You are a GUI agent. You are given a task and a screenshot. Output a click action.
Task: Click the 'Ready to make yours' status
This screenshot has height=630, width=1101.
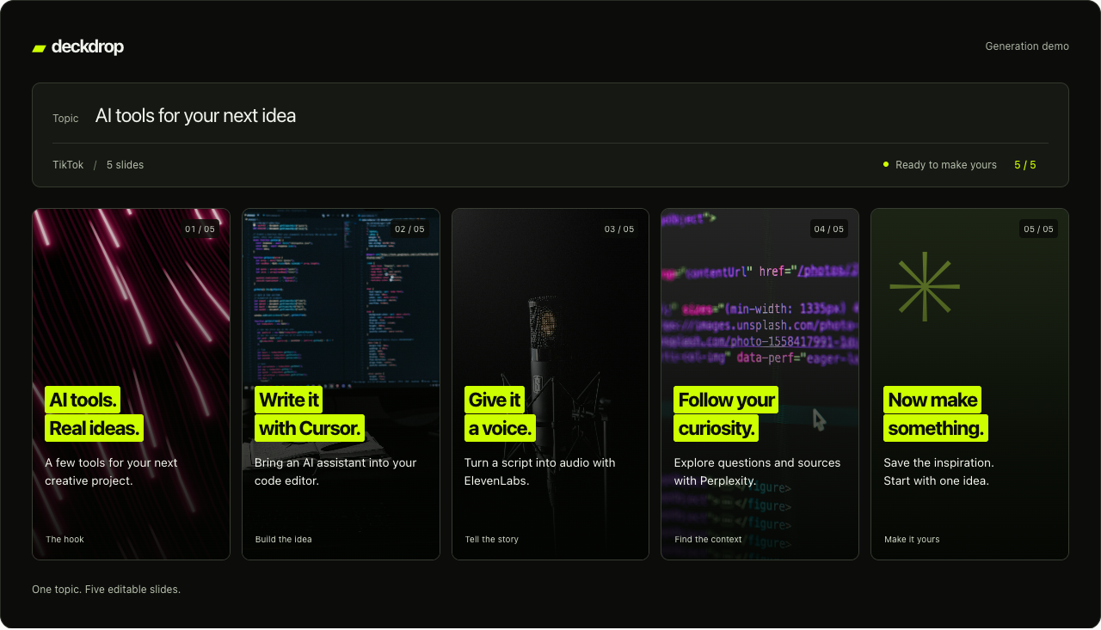click(x=946, y=165)
